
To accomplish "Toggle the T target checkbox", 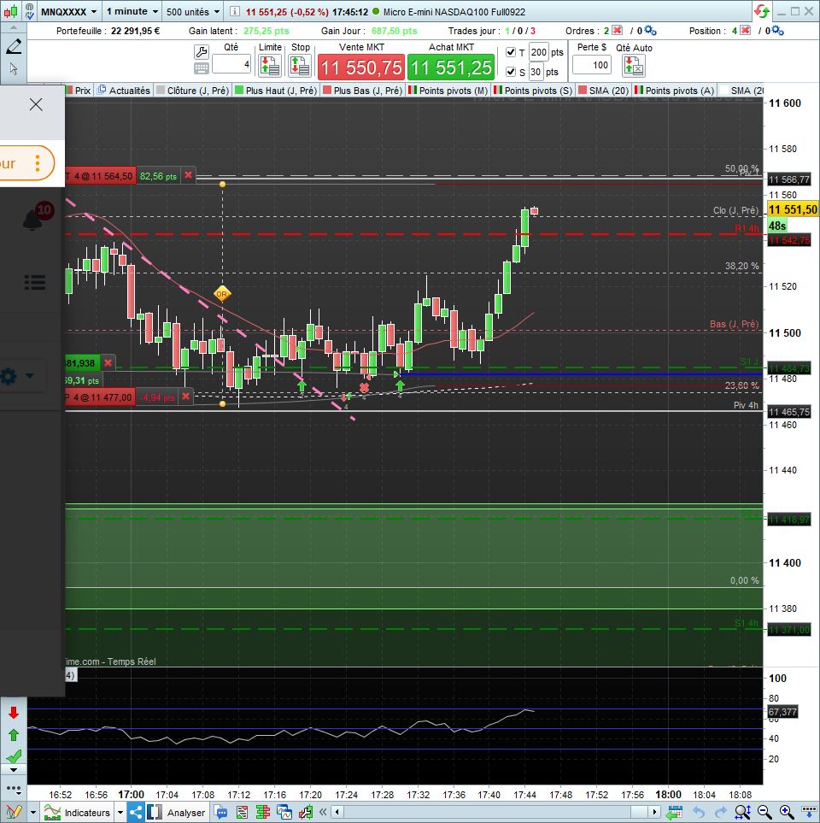I will click(511, 52).
